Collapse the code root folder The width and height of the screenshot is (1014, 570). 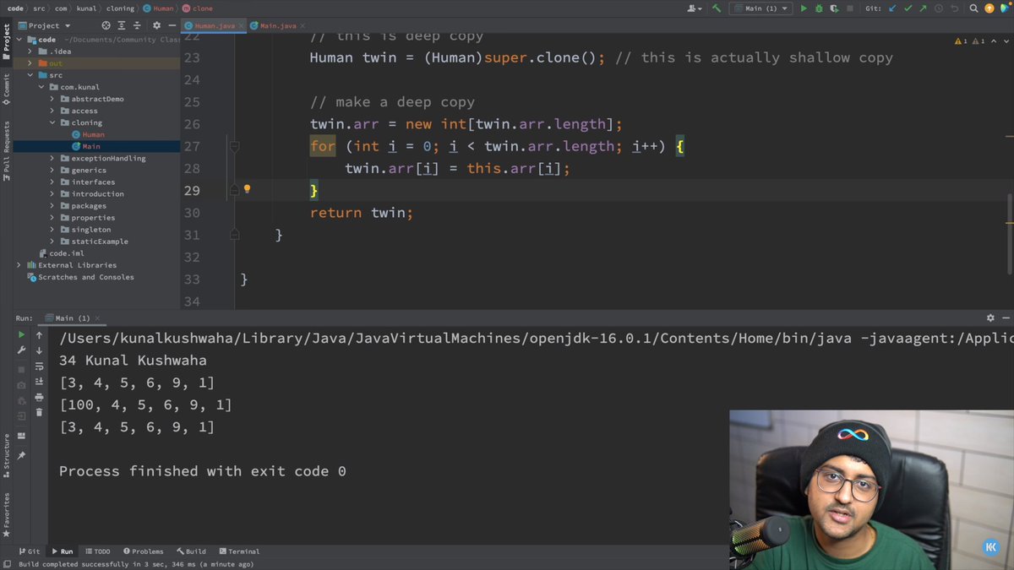coord(19,40)
